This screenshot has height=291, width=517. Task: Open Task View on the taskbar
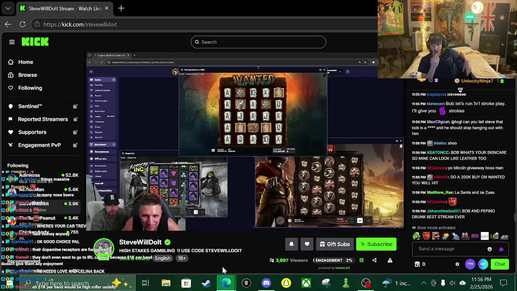(x=145, y=283)
